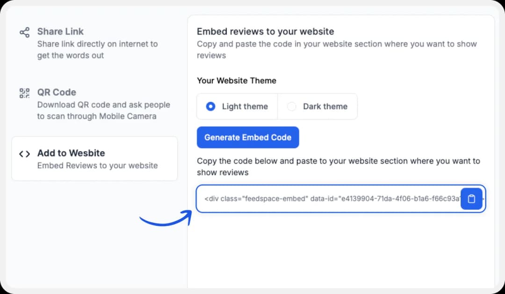
Task: Click the QR scan icon next to QR Code
Action: 24,93
